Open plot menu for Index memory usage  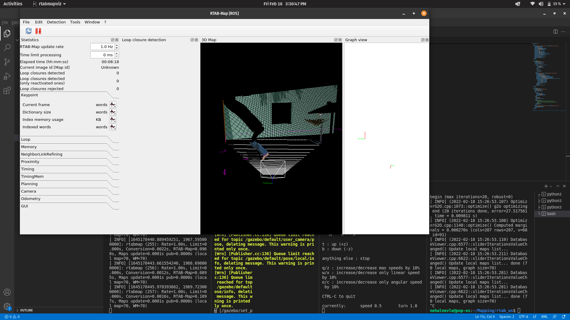113,119
